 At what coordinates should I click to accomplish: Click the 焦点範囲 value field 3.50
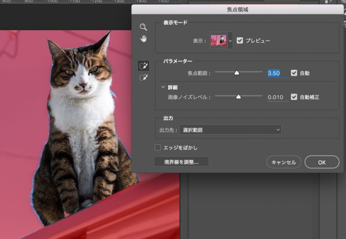click(x=277, y=73)
